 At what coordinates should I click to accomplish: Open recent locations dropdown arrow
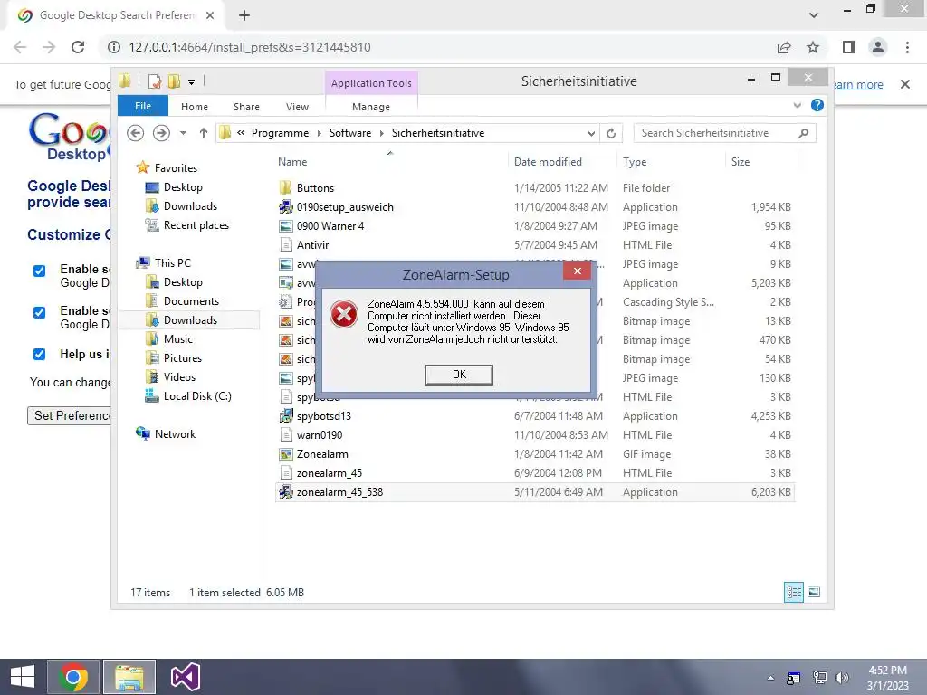point(183,134)
